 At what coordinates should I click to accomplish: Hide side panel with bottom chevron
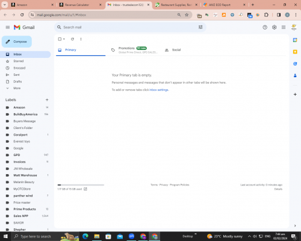click(295, 226)
